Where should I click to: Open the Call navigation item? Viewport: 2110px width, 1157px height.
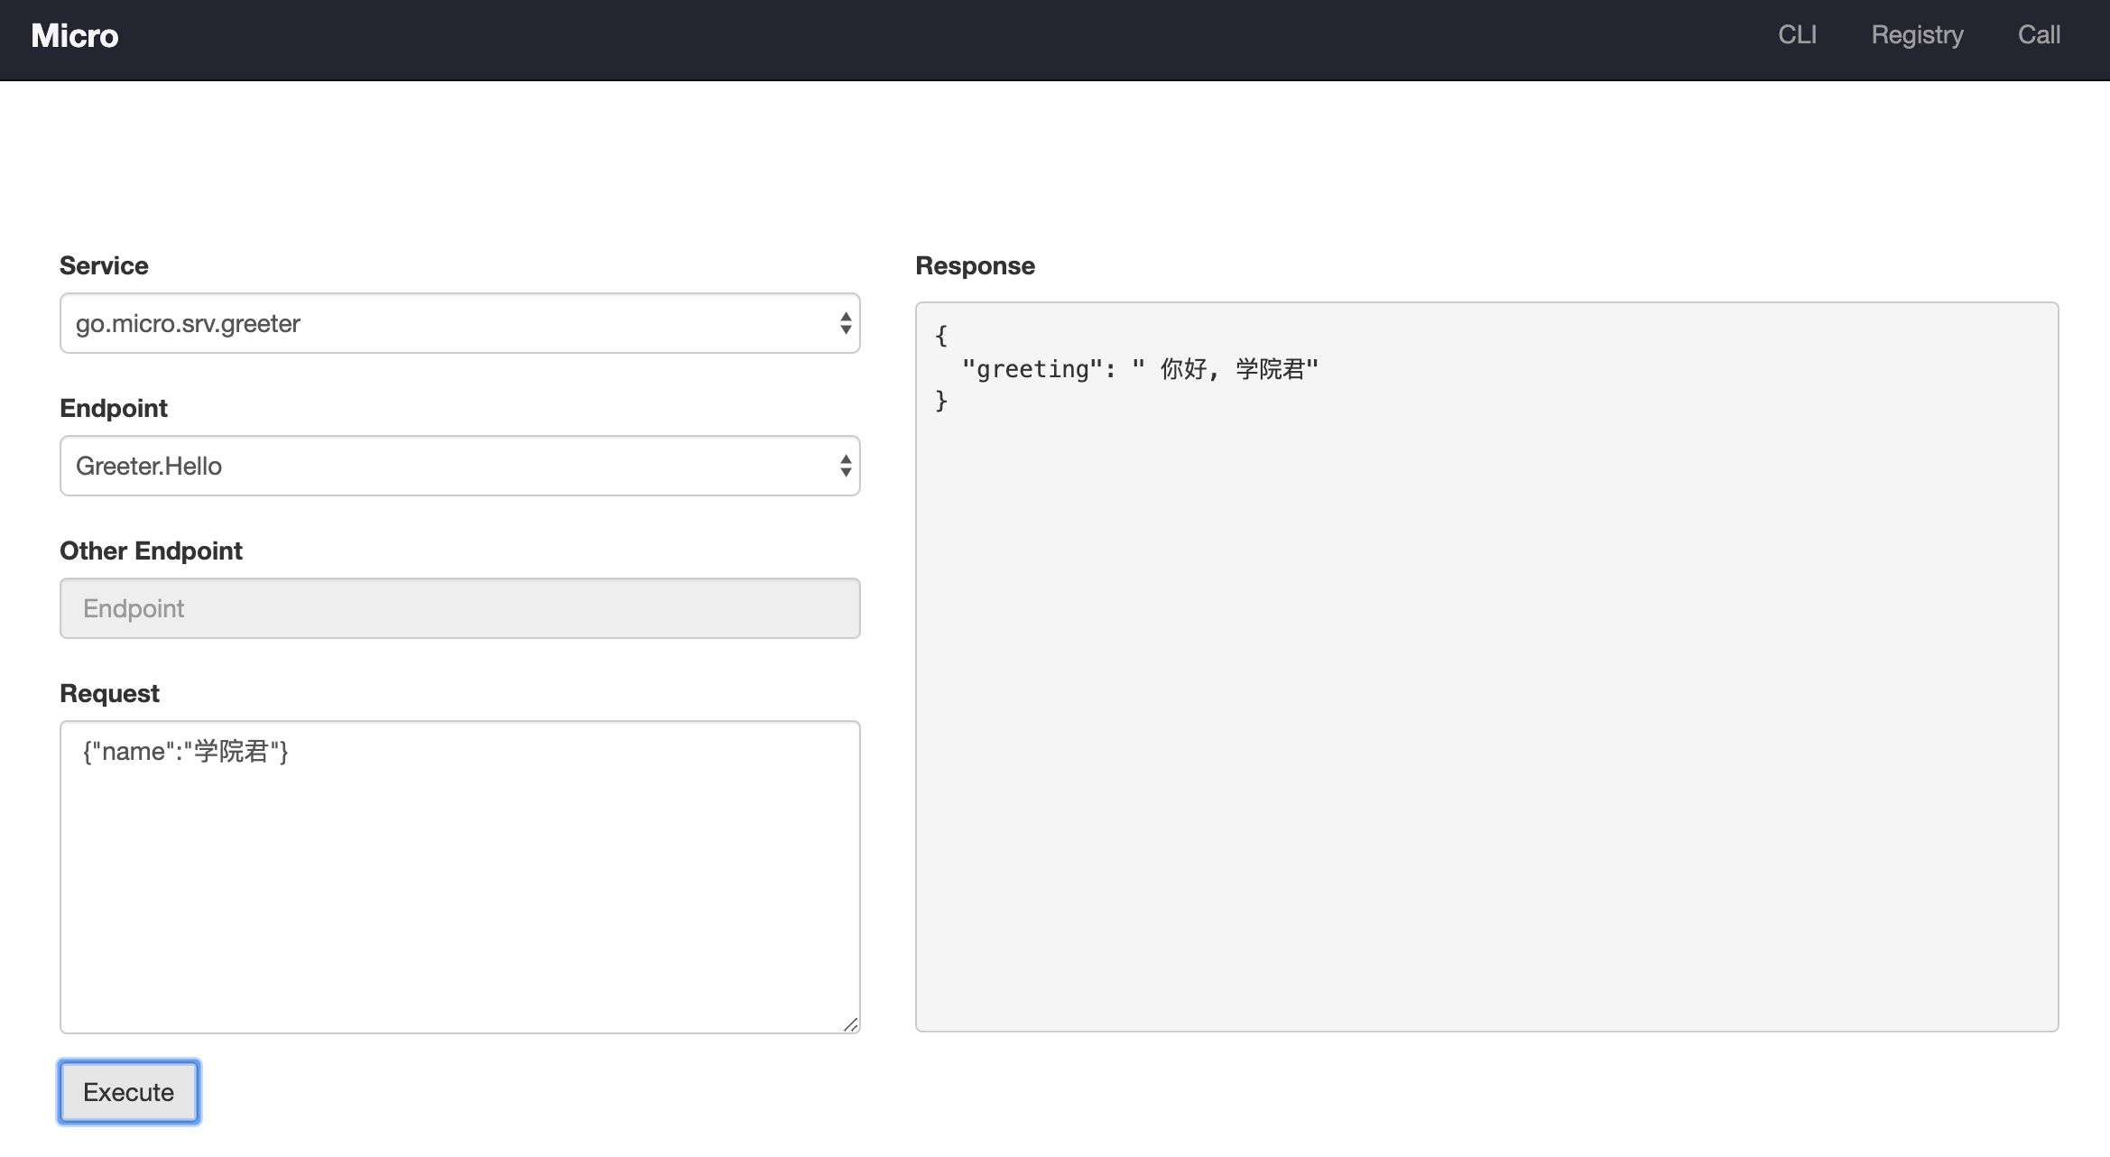point(2039,35)
